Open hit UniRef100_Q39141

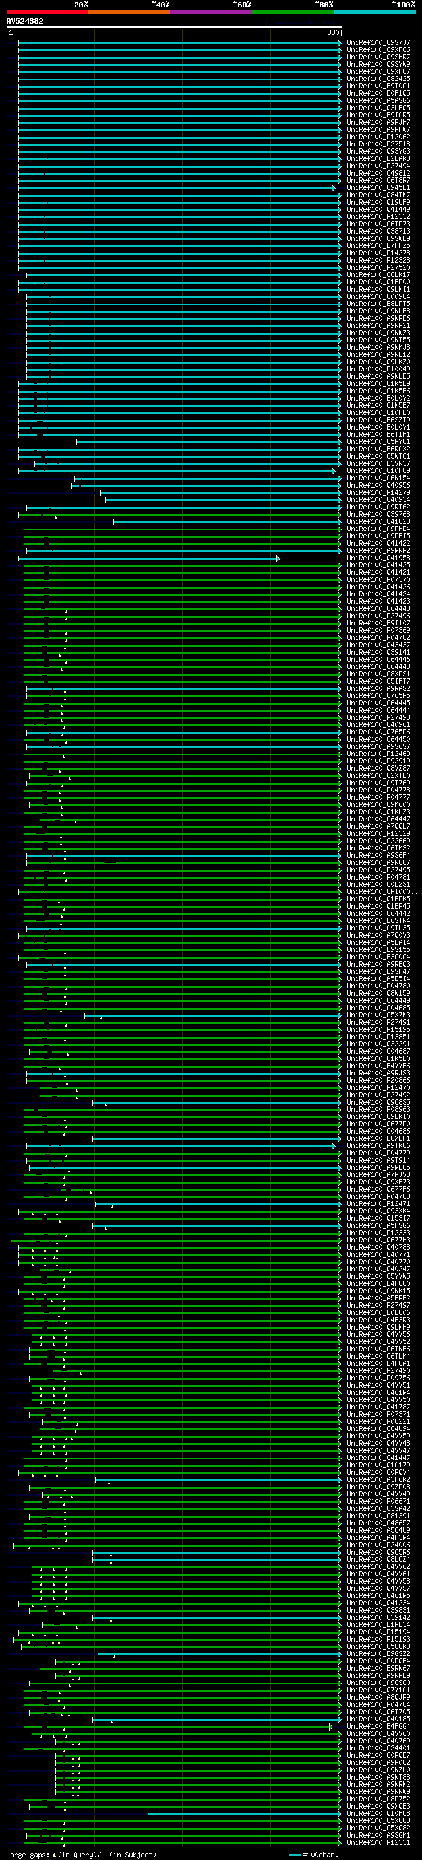point(378,652)
